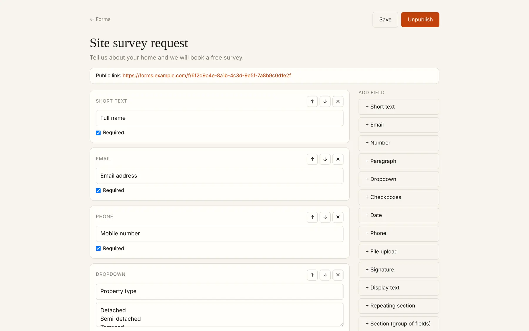Edit the Full name label input

(x=220, y=118)
